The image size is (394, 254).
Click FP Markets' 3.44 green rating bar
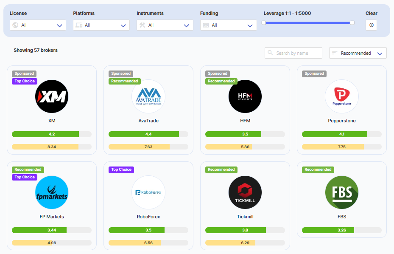click(52, 230)
